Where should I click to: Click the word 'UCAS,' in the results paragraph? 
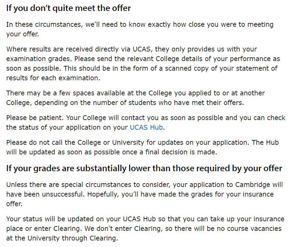(143, 49)
